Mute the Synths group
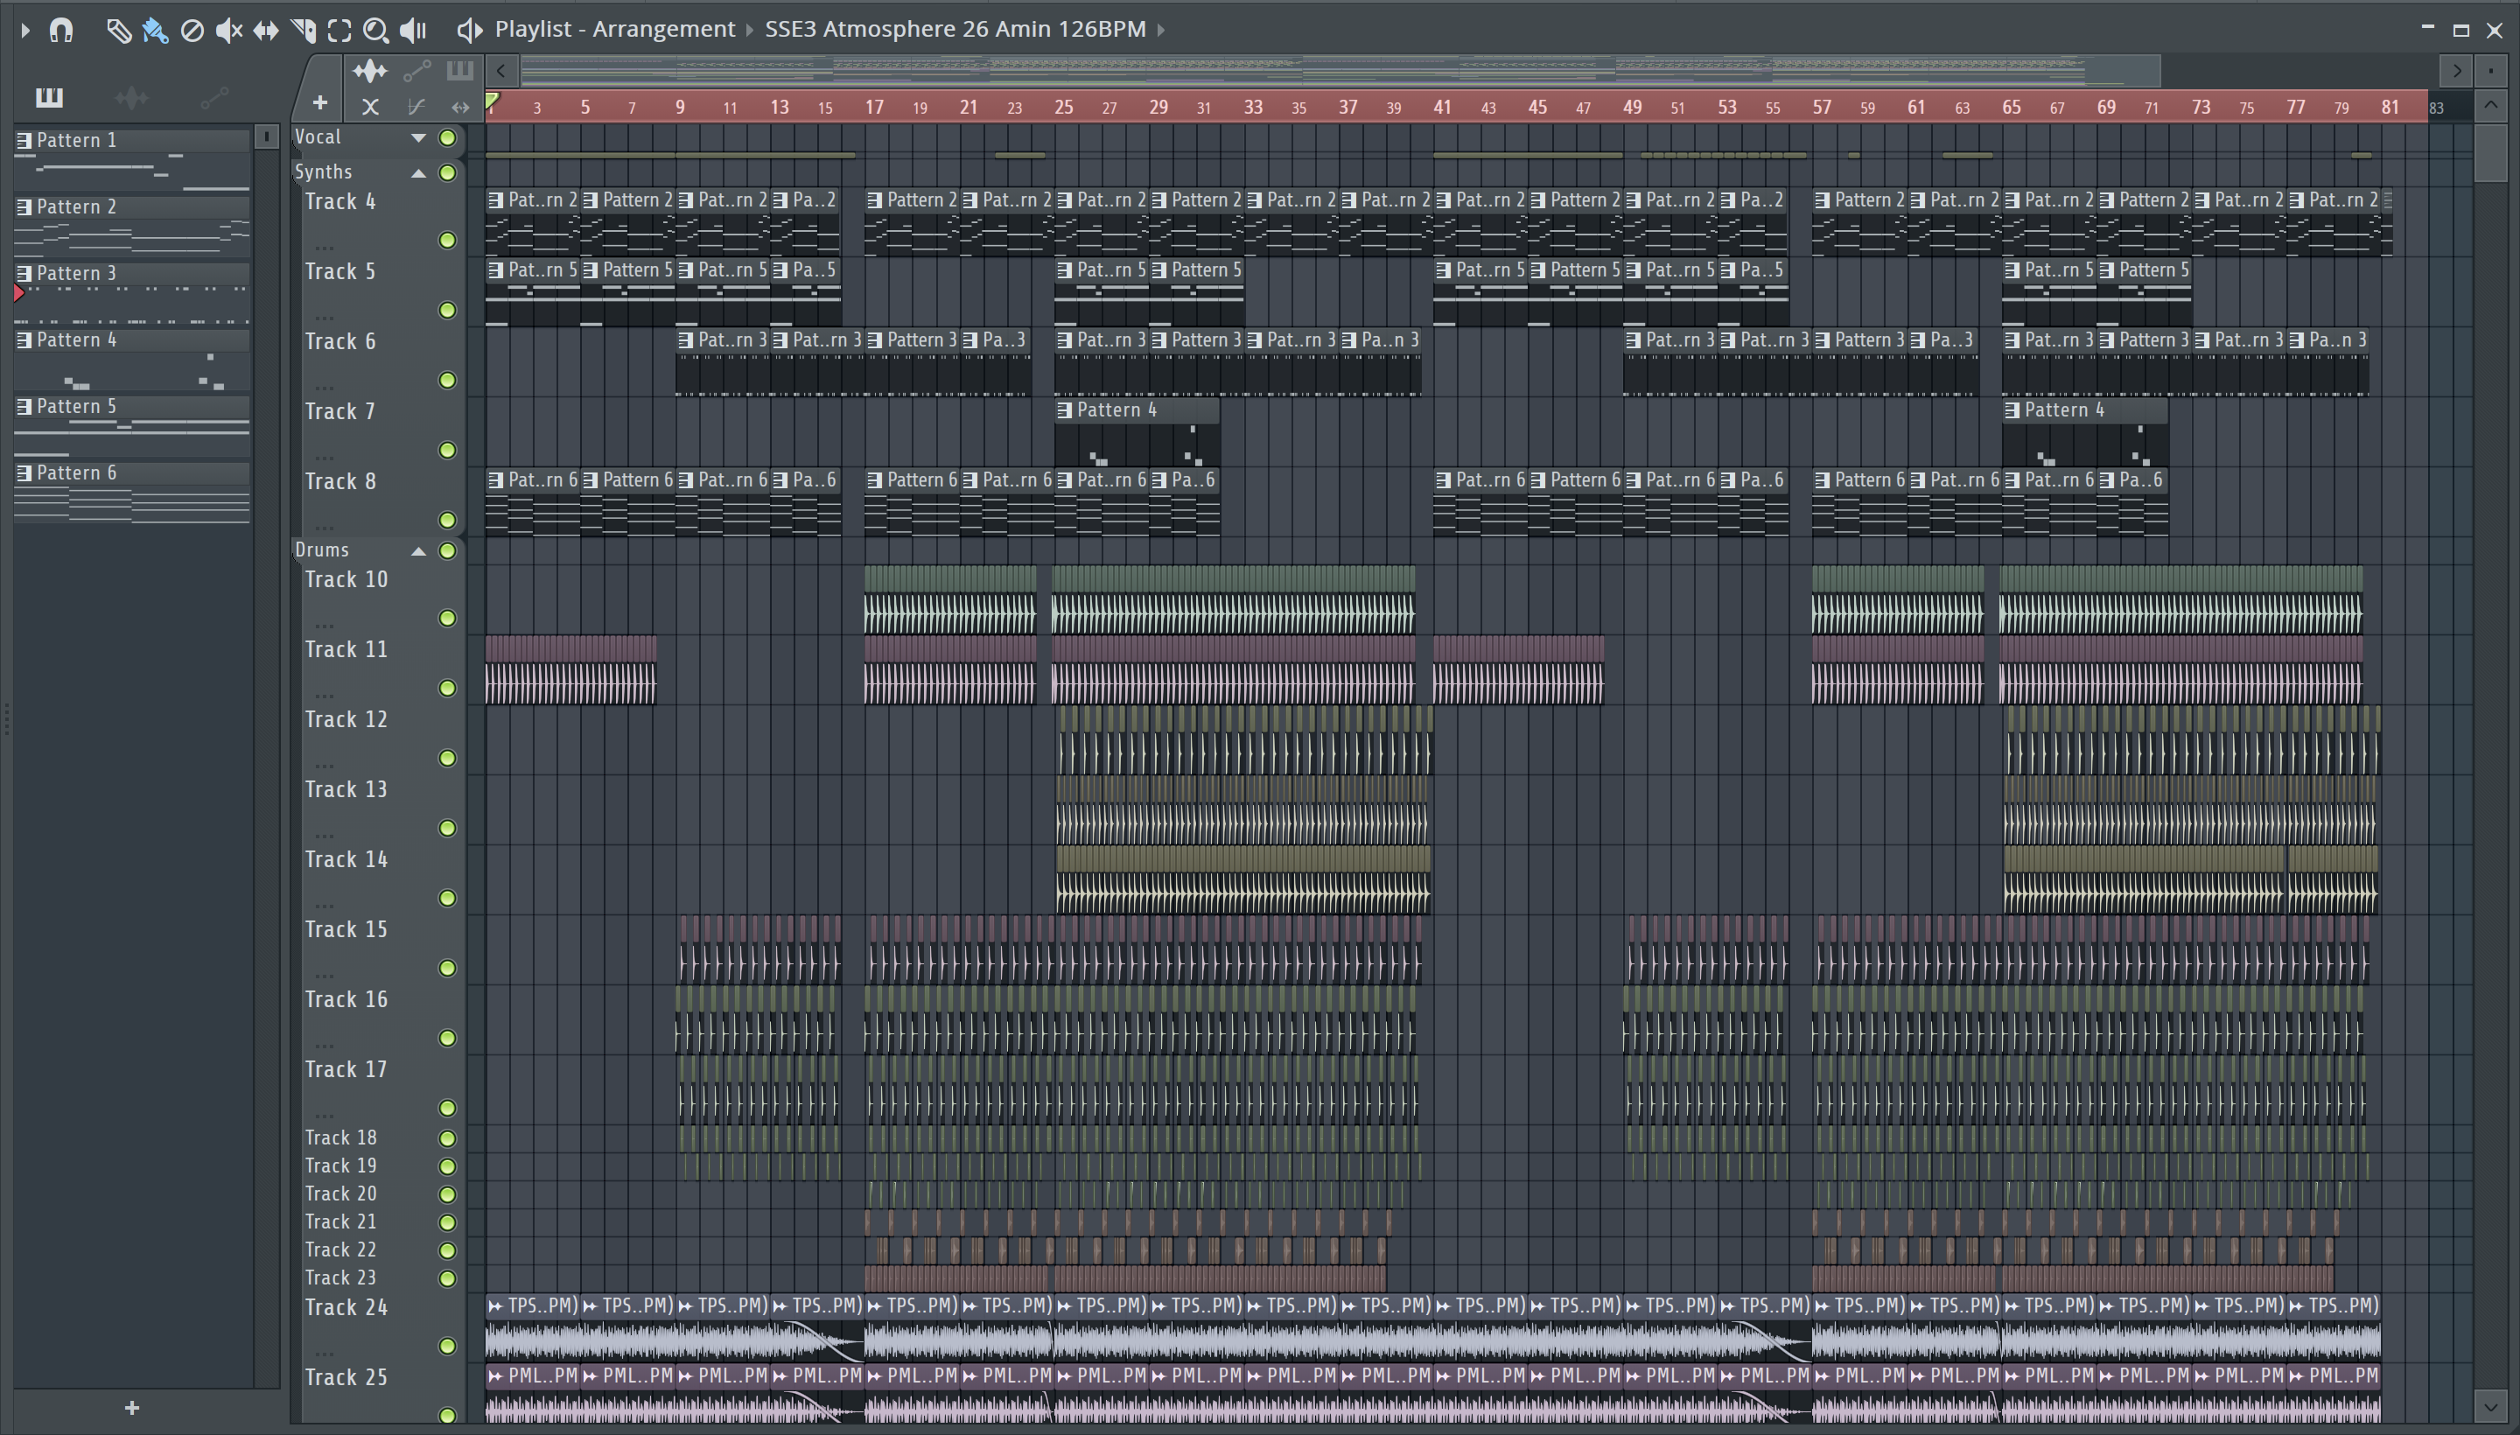Screen dimensions: 2520x1435 click(x=447, y=173)
